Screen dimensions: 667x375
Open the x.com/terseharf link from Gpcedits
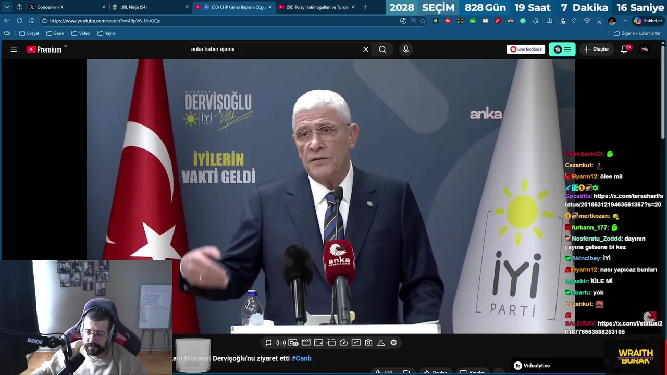(x=614, y=201)
